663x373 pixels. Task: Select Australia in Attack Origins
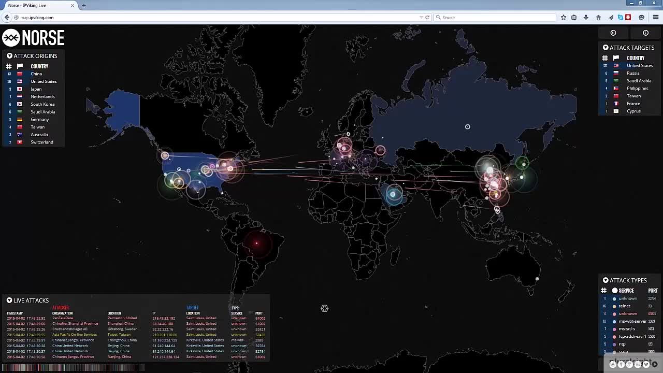[x=33, y=135]
